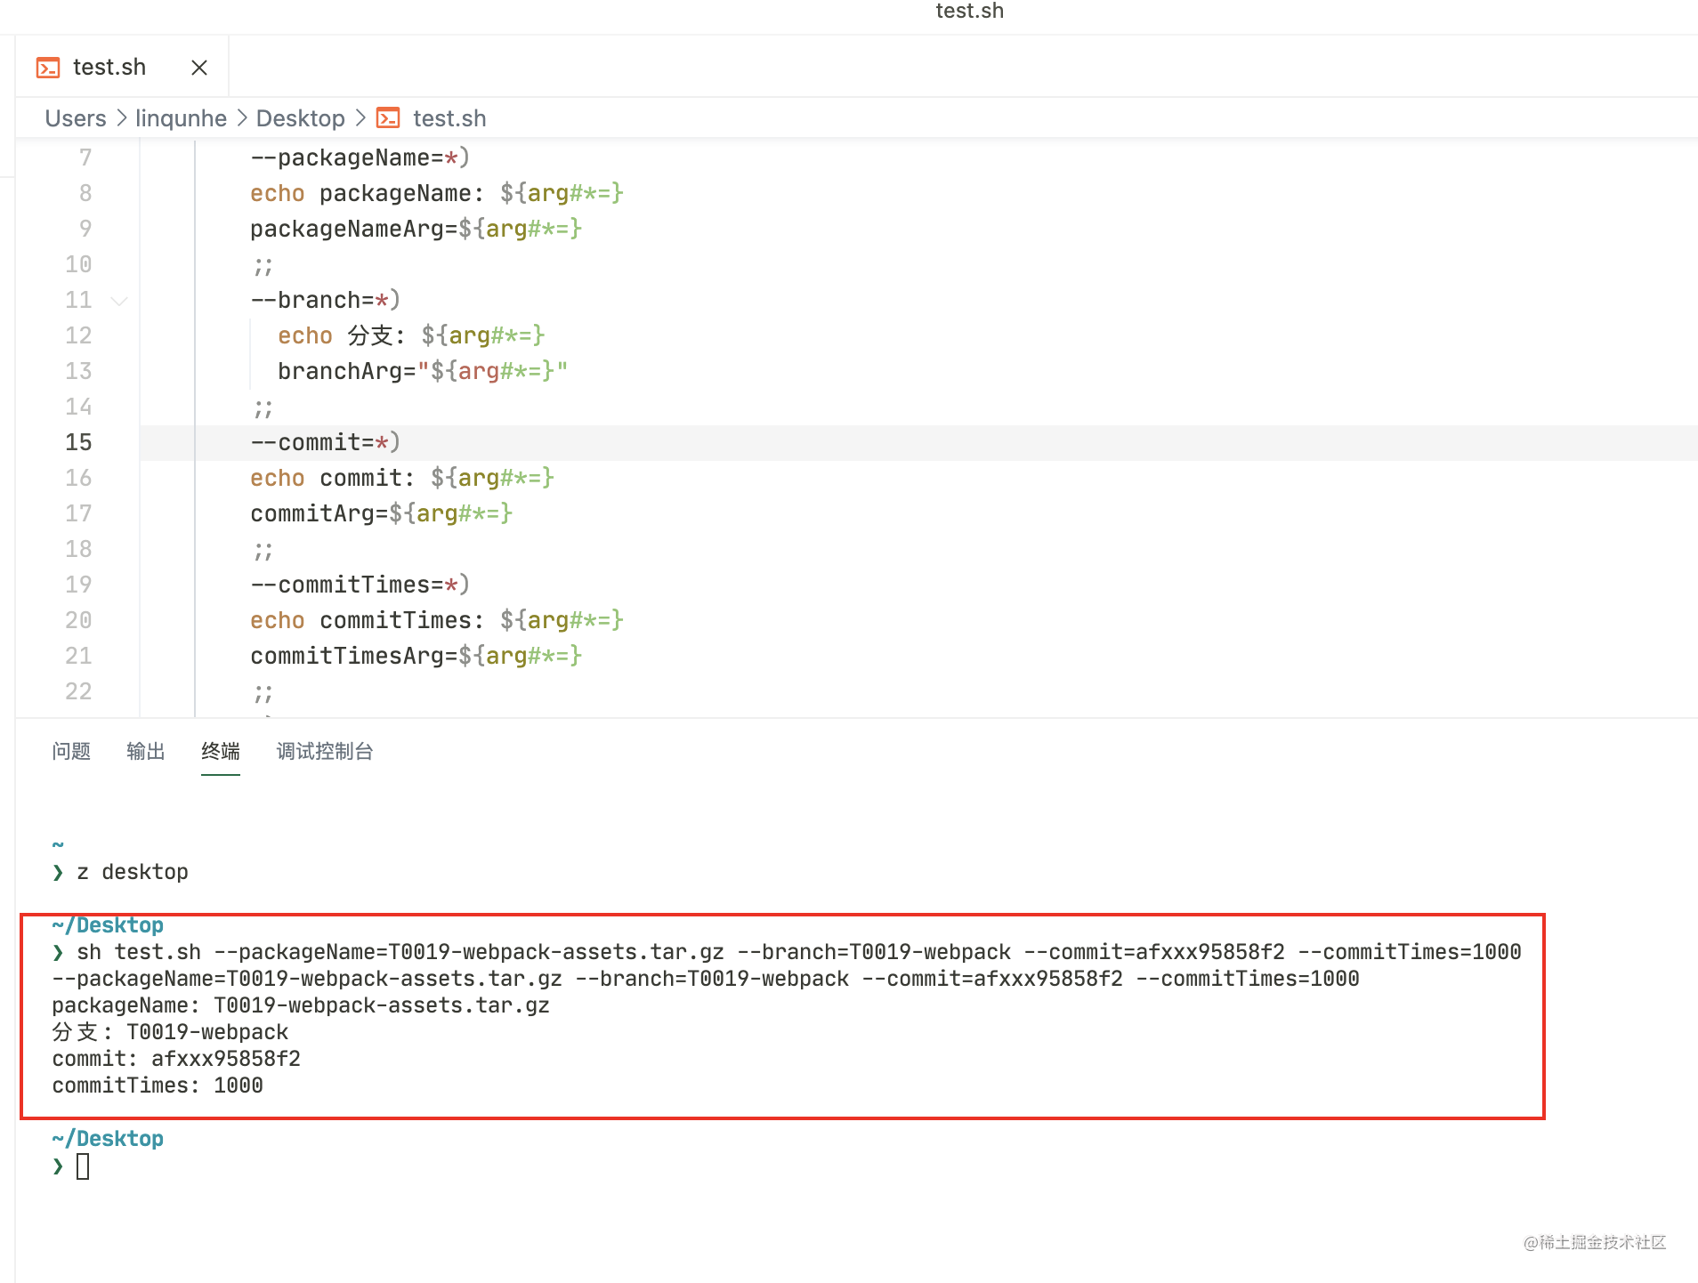The image size is (1698, 1283).
Task: Click Desktop in the breadcrumb path
Action: [x=301, y=118]
